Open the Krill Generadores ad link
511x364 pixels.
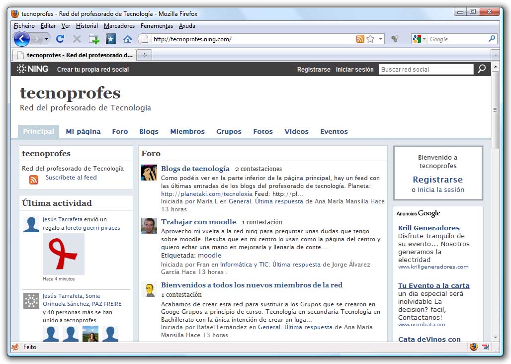point(429,228)
